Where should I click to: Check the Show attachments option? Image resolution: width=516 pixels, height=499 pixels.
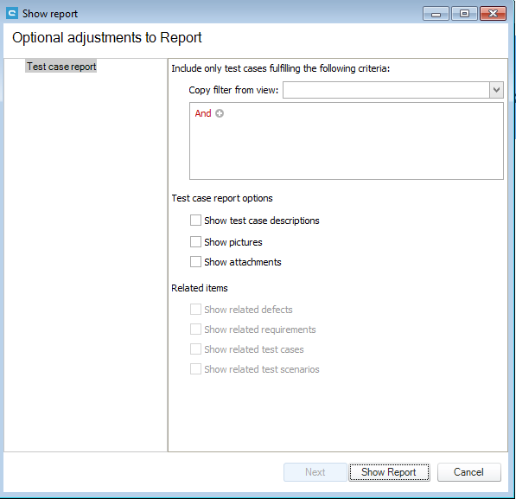(195, 262)
